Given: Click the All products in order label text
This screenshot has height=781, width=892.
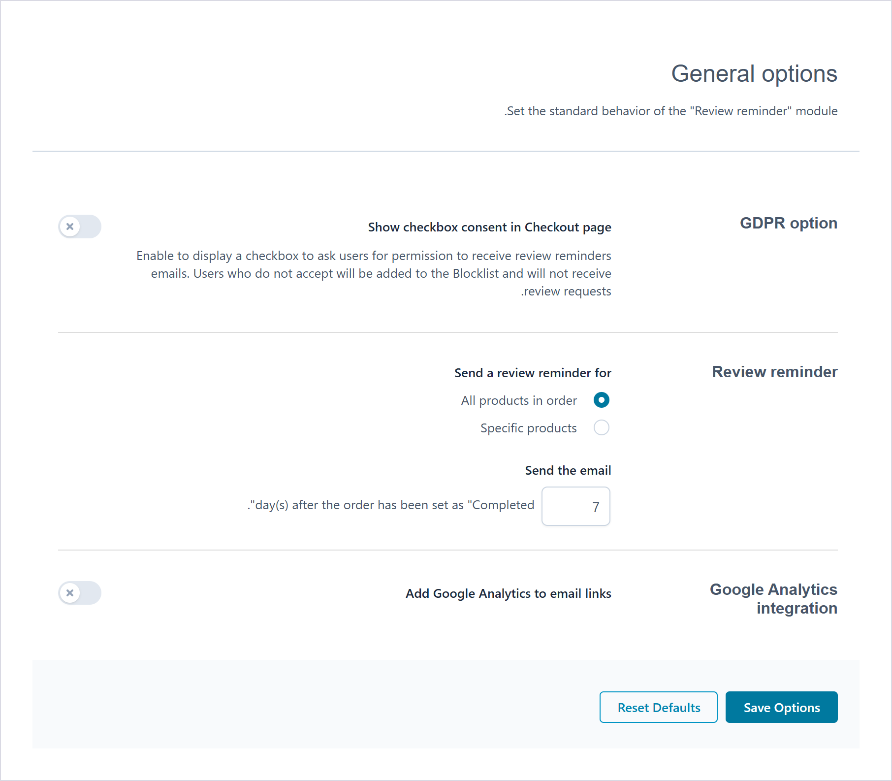Looking at the screenshot, I should click(x=519, y=400).
